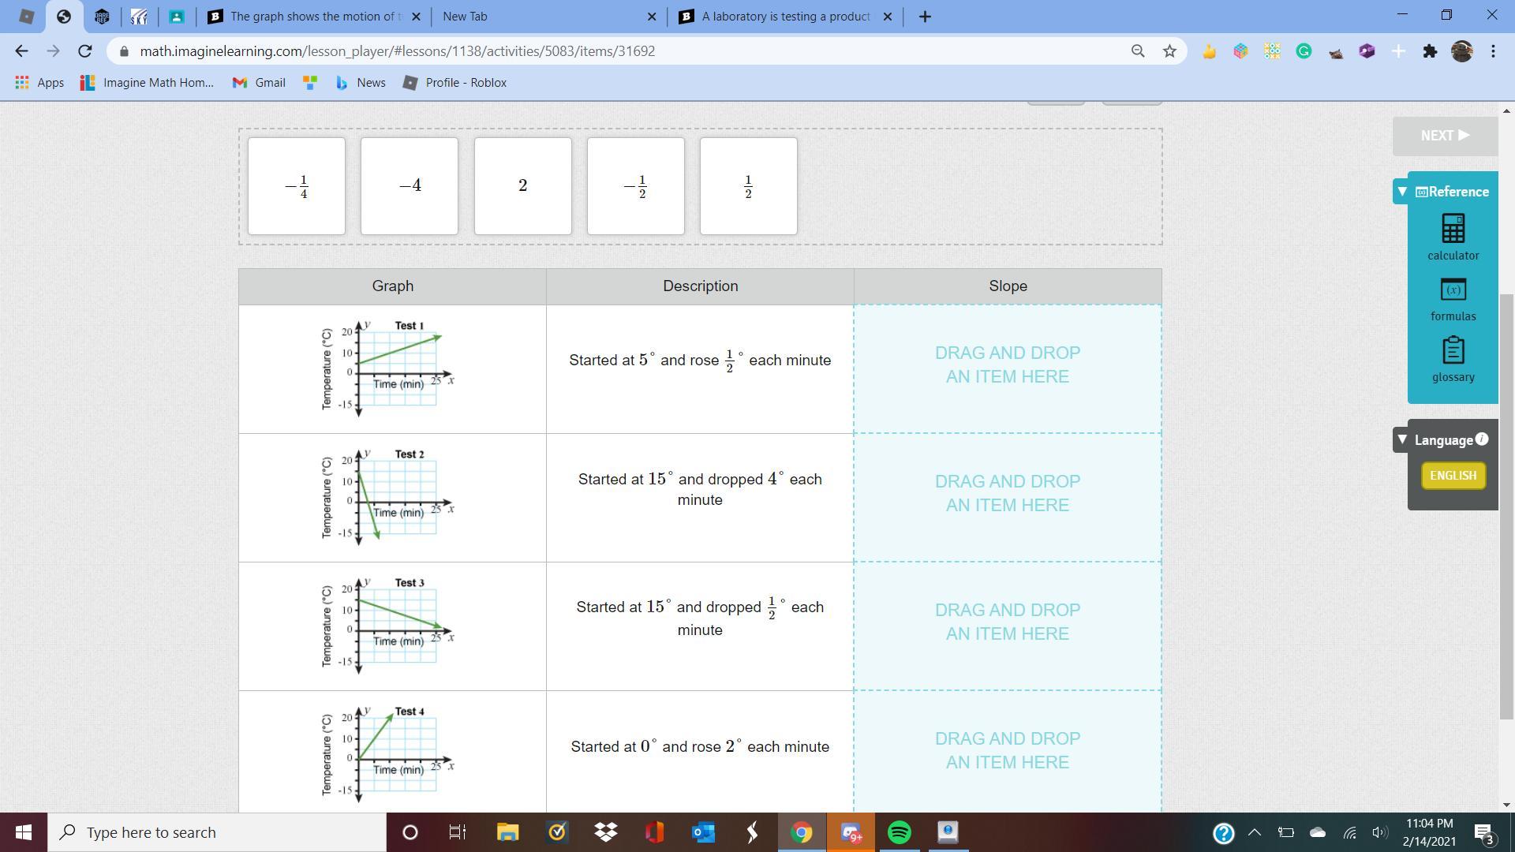Open Chrome extensions puzzle icon
The height and width of the screenshot is (852, 1515).
click(x=1430, y=51)
